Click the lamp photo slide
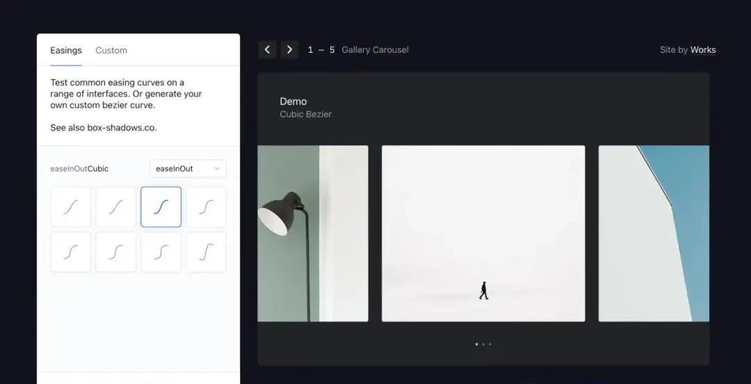The width and height of the screenshot is (751, 384). [313, 233]
